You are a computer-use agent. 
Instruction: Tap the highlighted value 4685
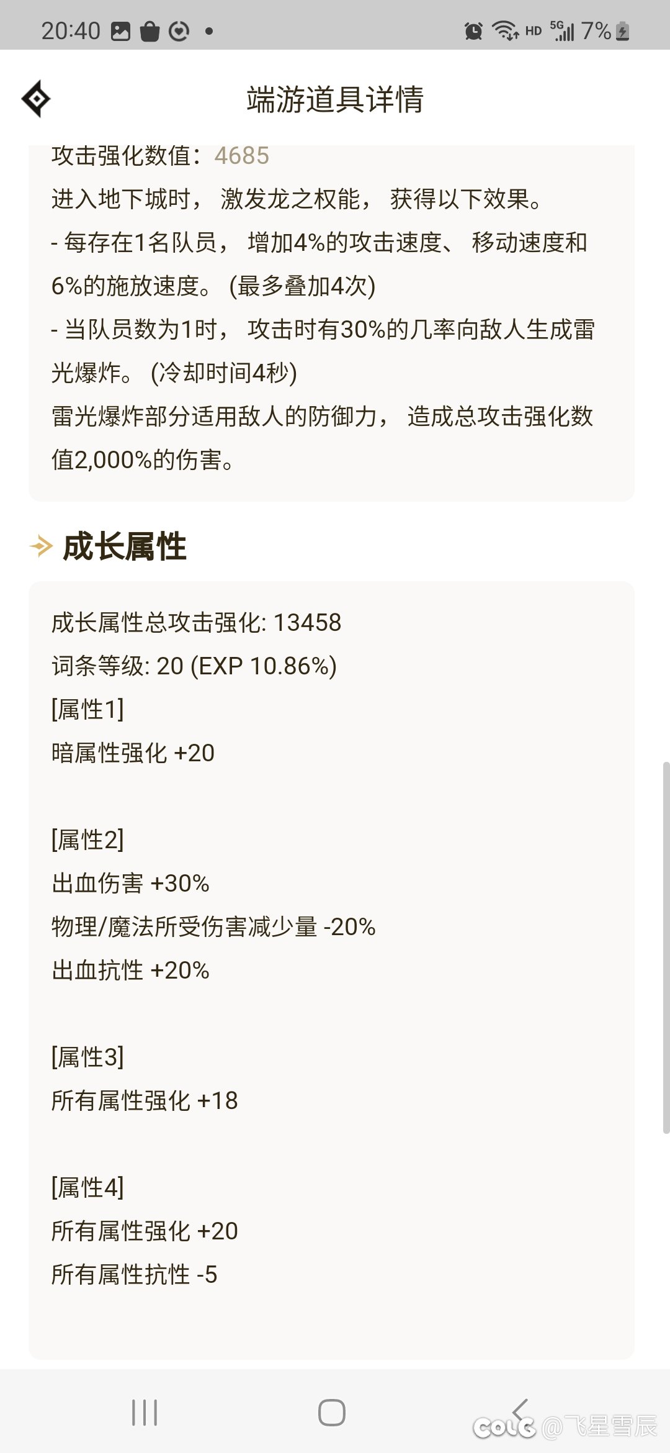(x=241, y=157)
